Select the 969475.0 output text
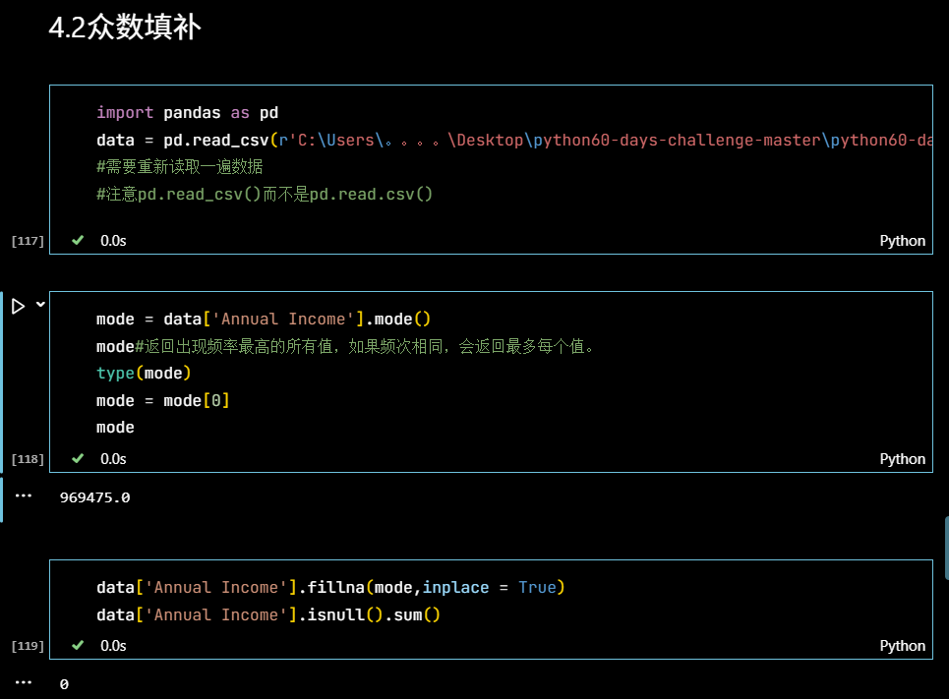 click(94, 497)
